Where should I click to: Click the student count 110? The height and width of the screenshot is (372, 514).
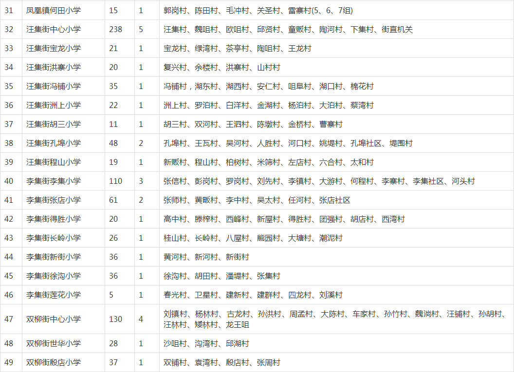[115, 181]
